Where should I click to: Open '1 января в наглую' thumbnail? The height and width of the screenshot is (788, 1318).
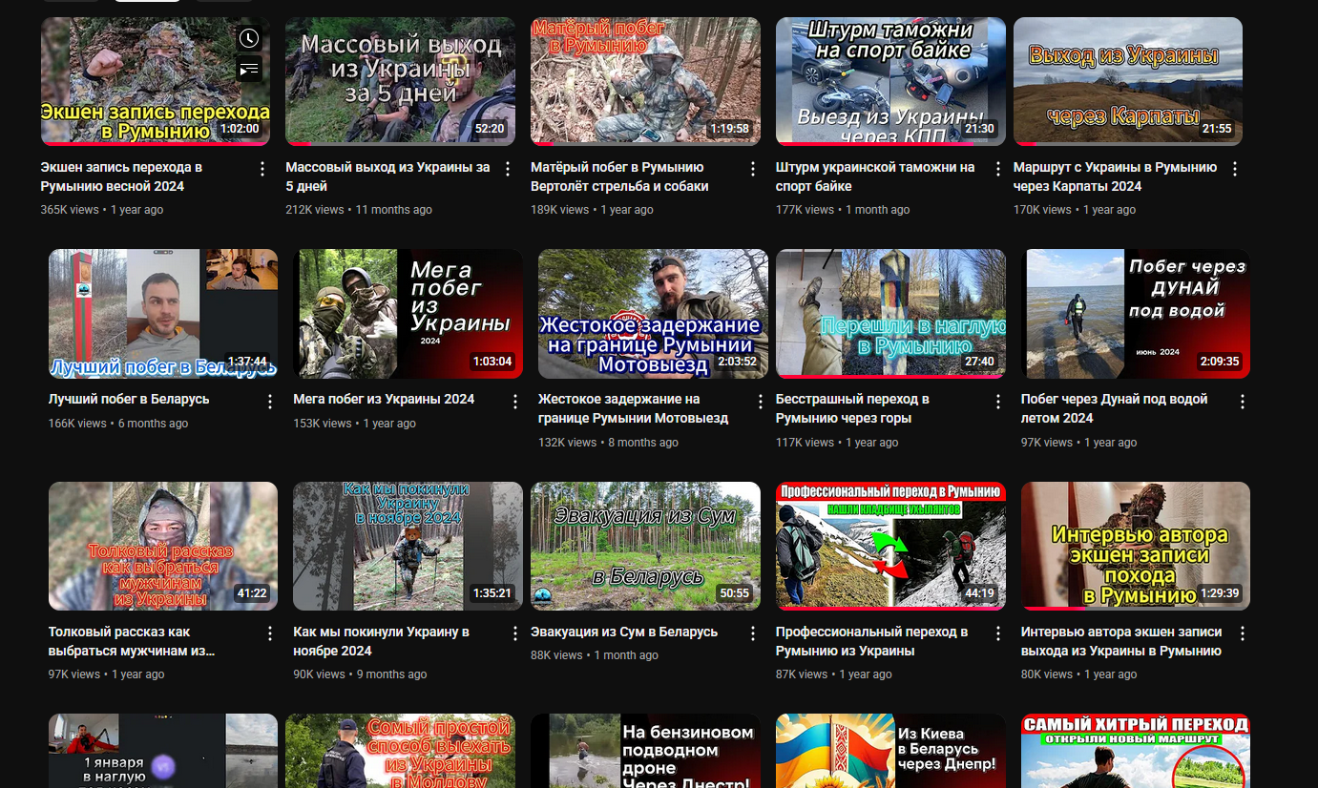coord(163,751)
